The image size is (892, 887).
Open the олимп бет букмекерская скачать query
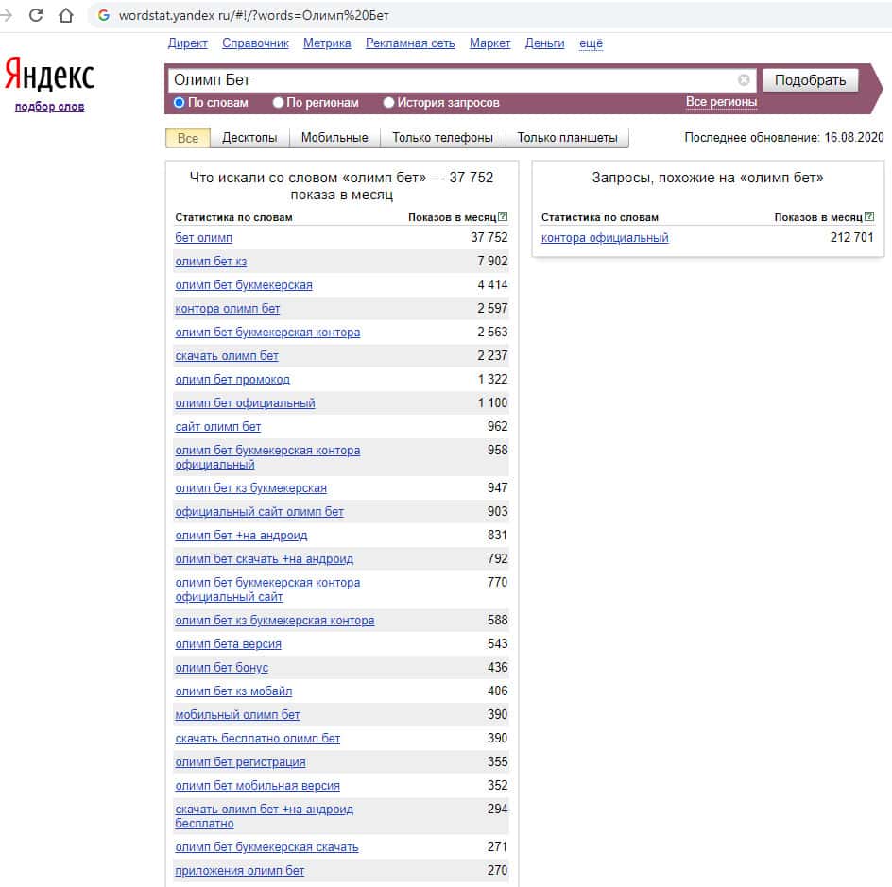266,847
